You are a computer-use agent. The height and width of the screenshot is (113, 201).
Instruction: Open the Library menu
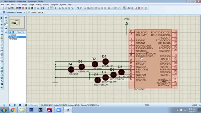46,5
